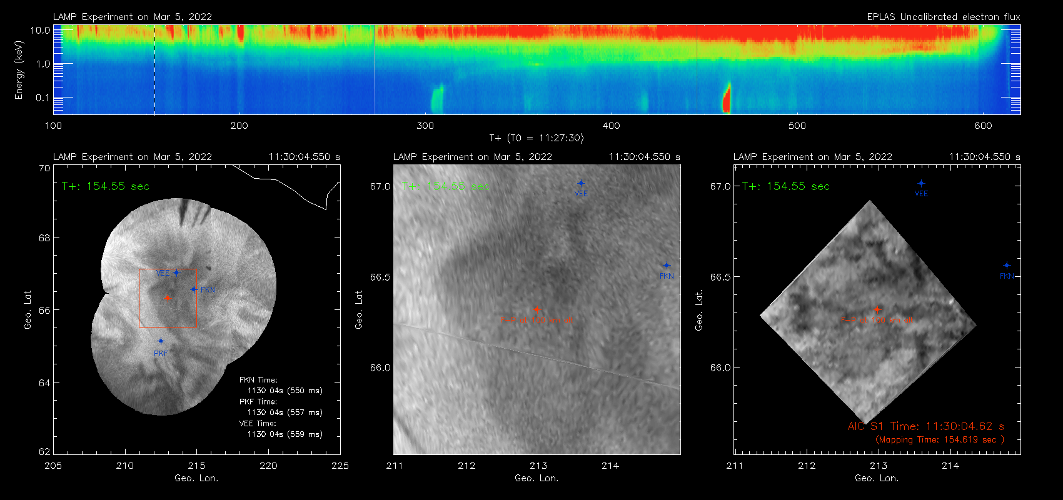
Task: Click the 'Geo. Lat' label beside the middle panel
Action: pyautogui.click(x=359, y=310)
